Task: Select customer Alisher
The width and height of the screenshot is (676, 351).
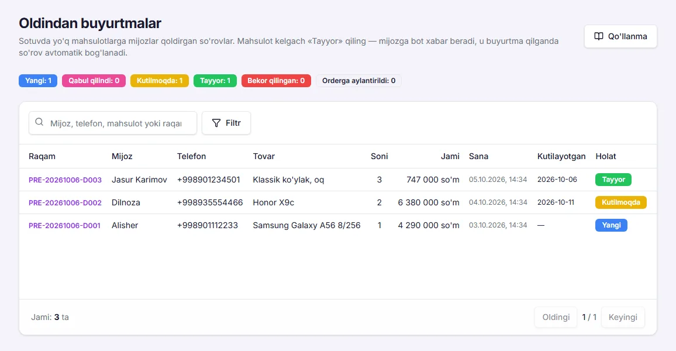Action: tap(125, 225)
